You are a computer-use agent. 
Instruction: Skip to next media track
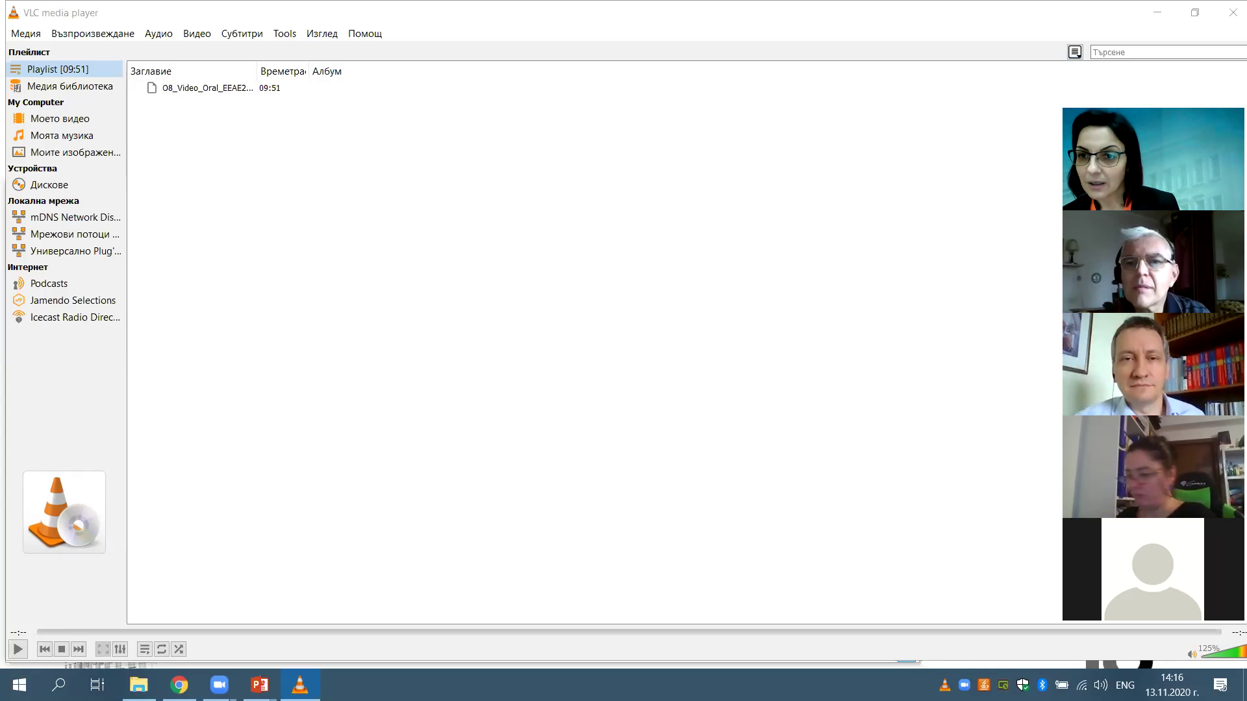coord(79,649)
